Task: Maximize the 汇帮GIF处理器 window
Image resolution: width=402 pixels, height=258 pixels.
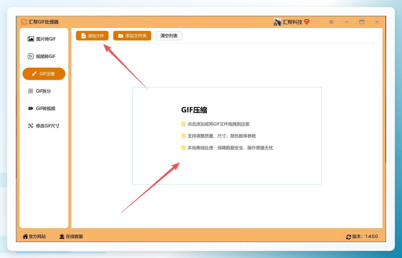Action: coord(362,22)
